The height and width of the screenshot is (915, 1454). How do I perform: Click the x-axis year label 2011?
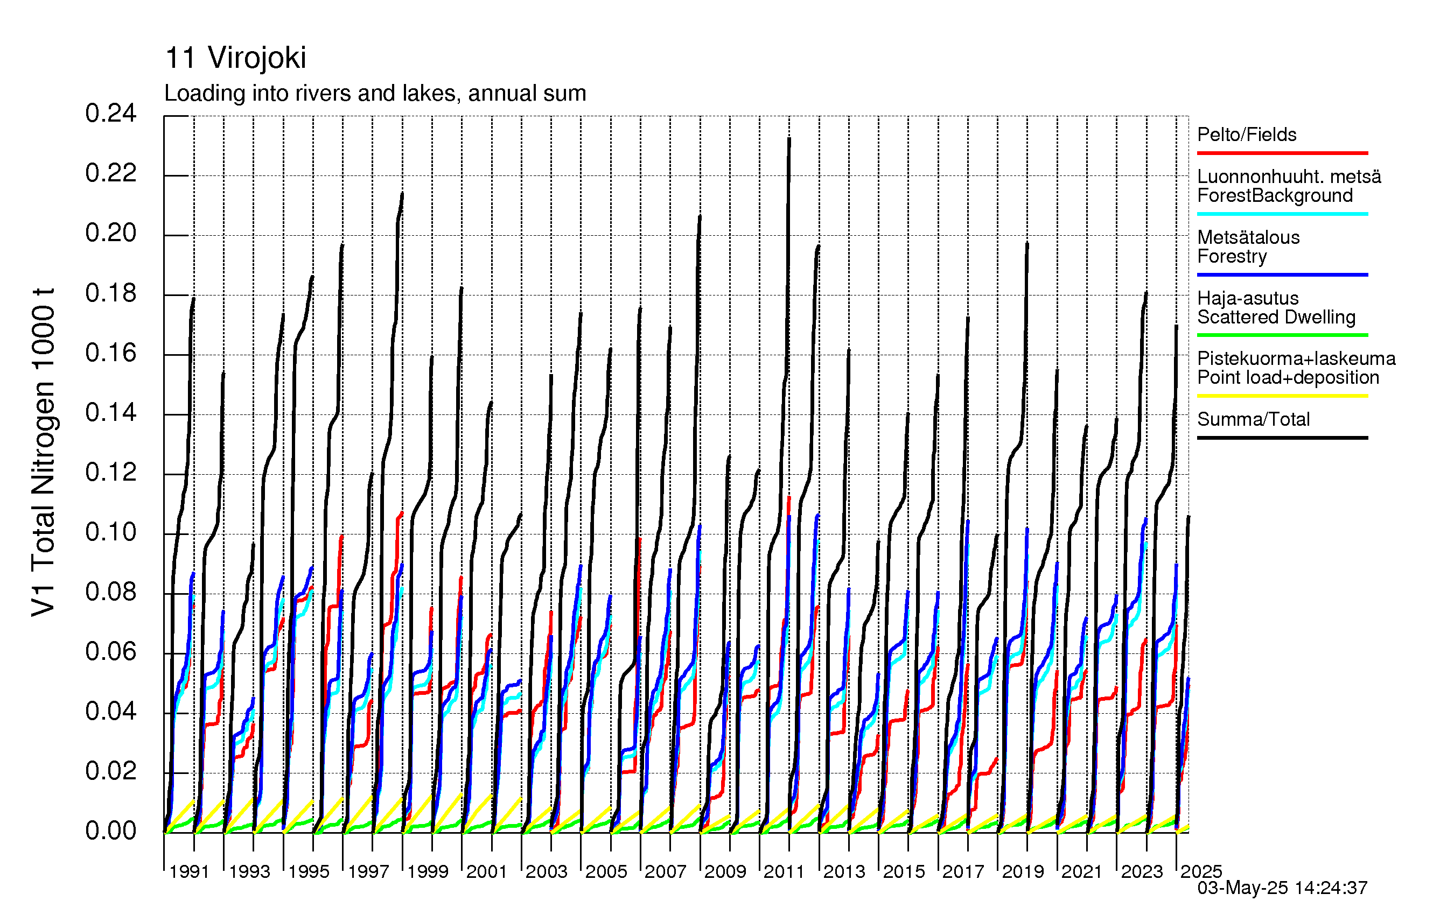point(785,871)
